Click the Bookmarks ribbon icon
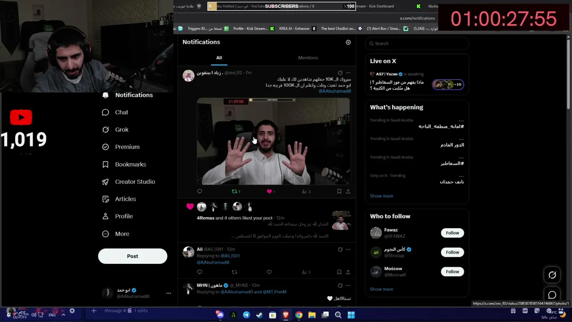The image size is (572, 322). click(x=105, y=165)
